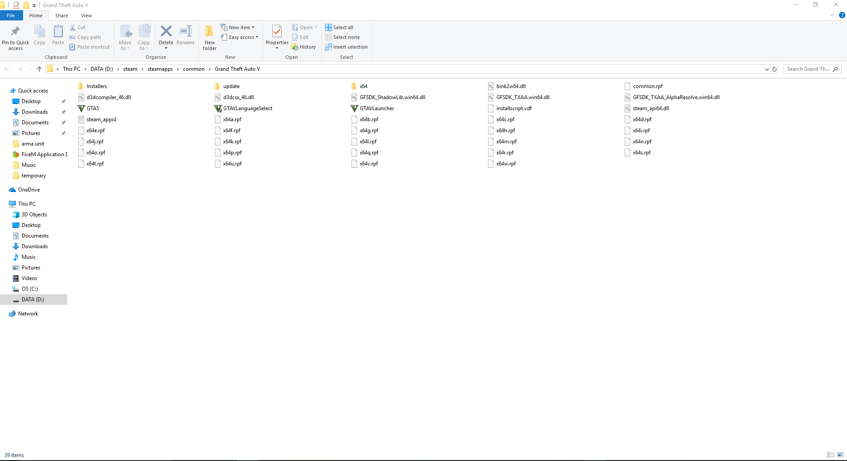This screenshot has height=461, width=847.
Task: Switch to Details view layout
Action: [831, 455]
